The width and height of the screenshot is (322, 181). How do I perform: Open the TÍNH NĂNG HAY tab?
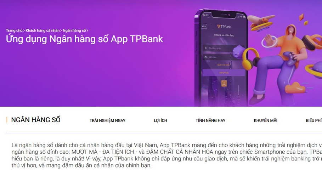[x=210, y=120]
